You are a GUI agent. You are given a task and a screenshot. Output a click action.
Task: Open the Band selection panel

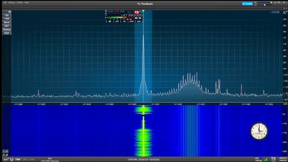(x=7, y=22)
